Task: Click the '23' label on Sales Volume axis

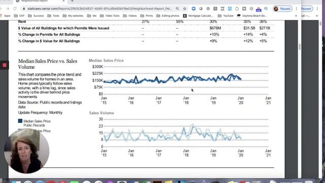Action: coord(101,126)
